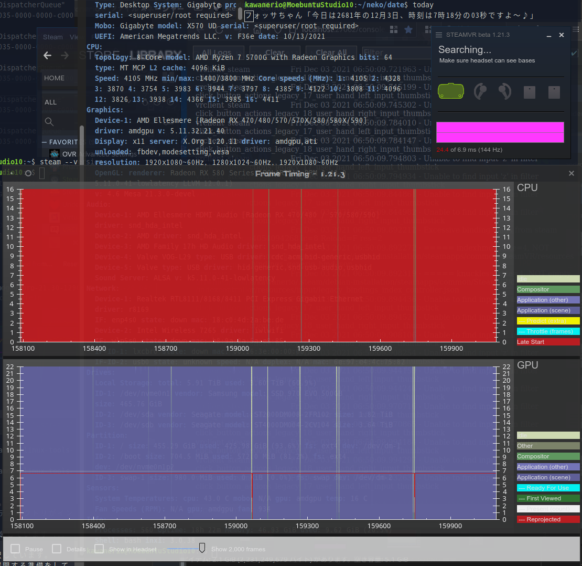Click the green headset status icon in SteamVR
Screen dimensions: 582x566
point(450,91)
